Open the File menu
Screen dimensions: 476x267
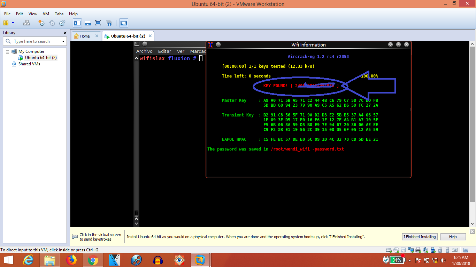coord(7,14)
